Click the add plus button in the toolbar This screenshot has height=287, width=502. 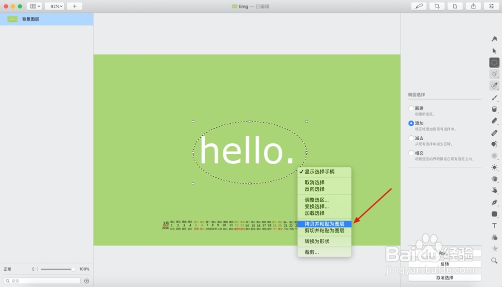pos(75,6)
